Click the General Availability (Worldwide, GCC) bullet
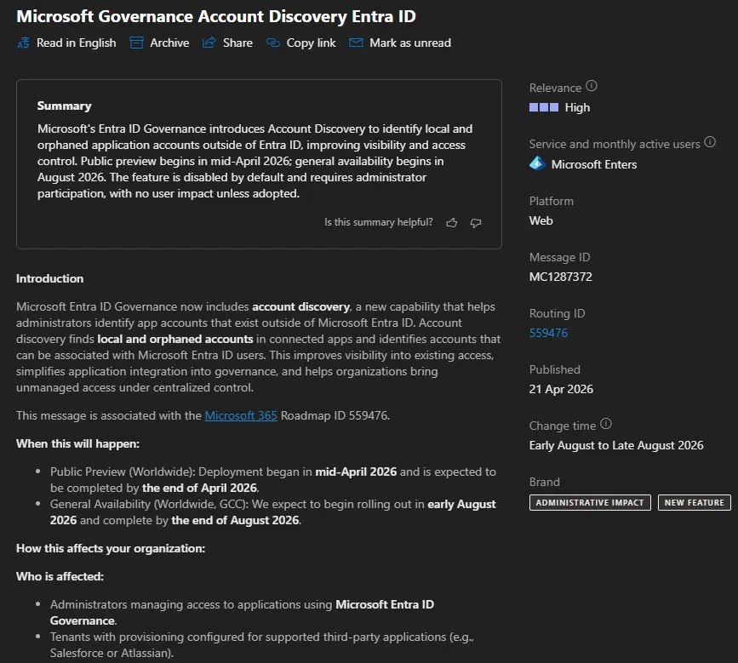 (x=273, y=512)
